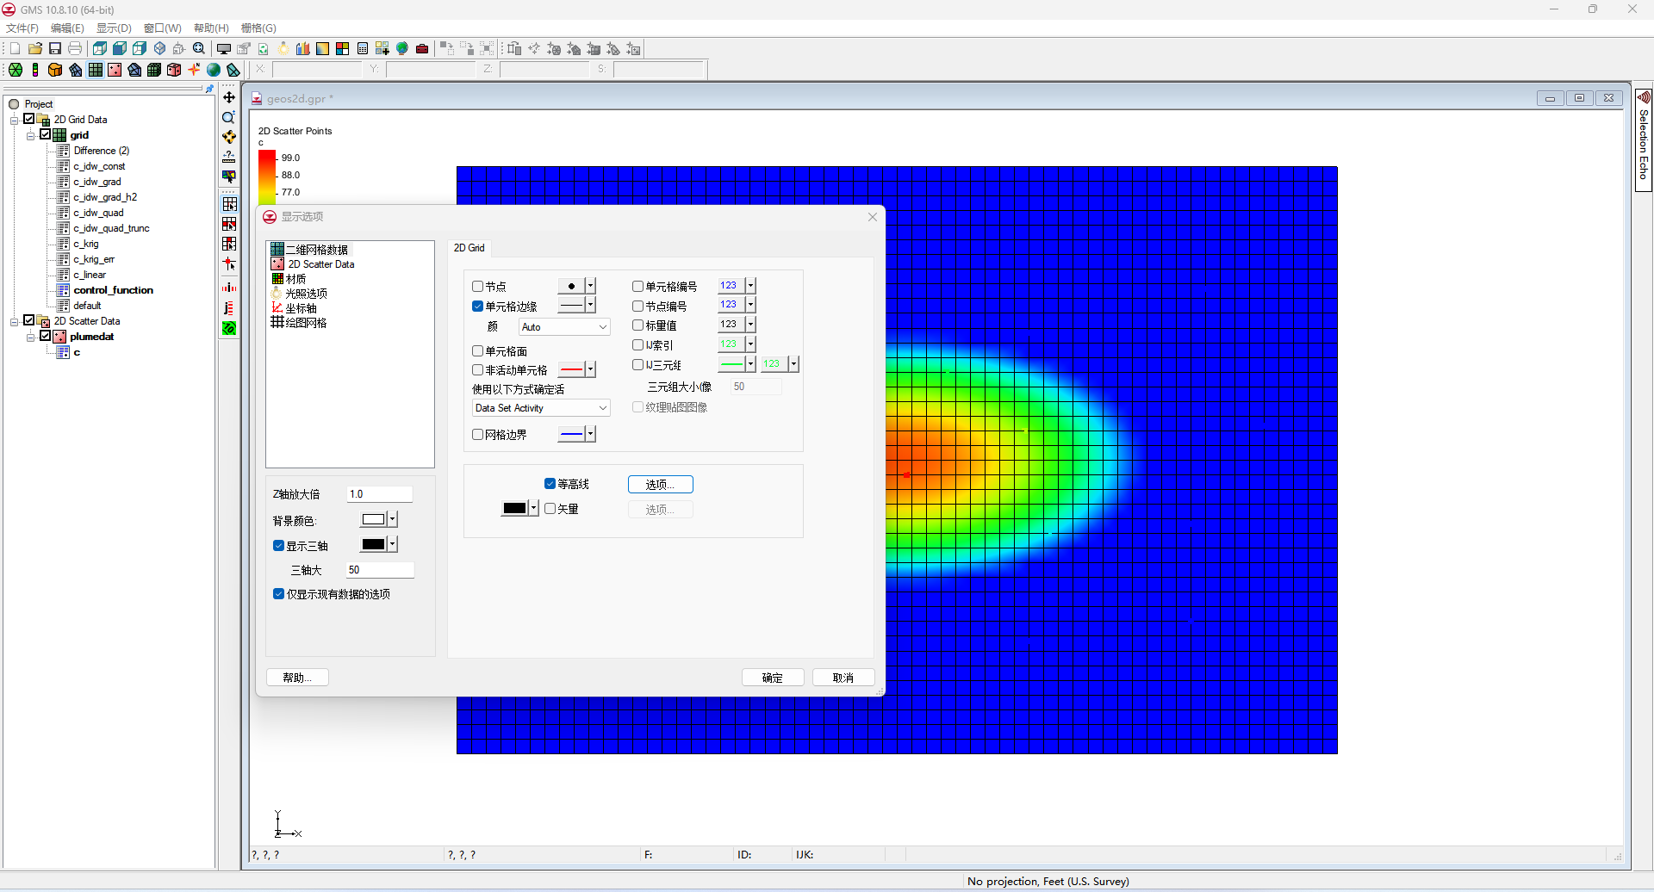This screenshot has height=892, width=1654.
Task: Click the 确定 button
Action: tap(773, 678)
